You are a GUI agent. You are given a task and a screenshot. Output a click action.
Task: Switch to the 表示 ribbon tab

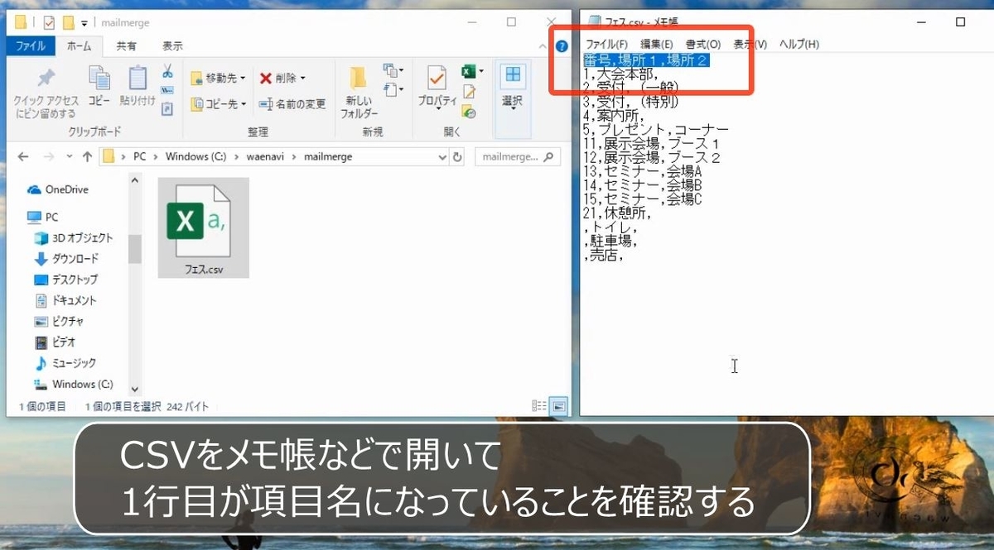(x=171, y=47)
